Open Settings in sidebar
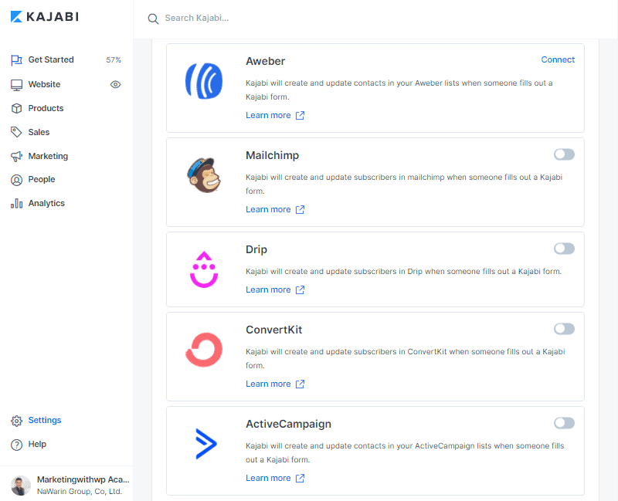 click(45, 420)
